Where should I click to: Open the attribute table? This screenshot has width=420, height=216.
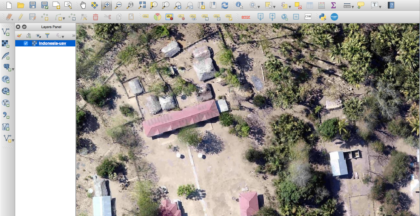point(310,5)
